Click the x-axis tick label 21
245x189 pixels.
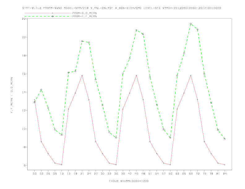point(82,174)
